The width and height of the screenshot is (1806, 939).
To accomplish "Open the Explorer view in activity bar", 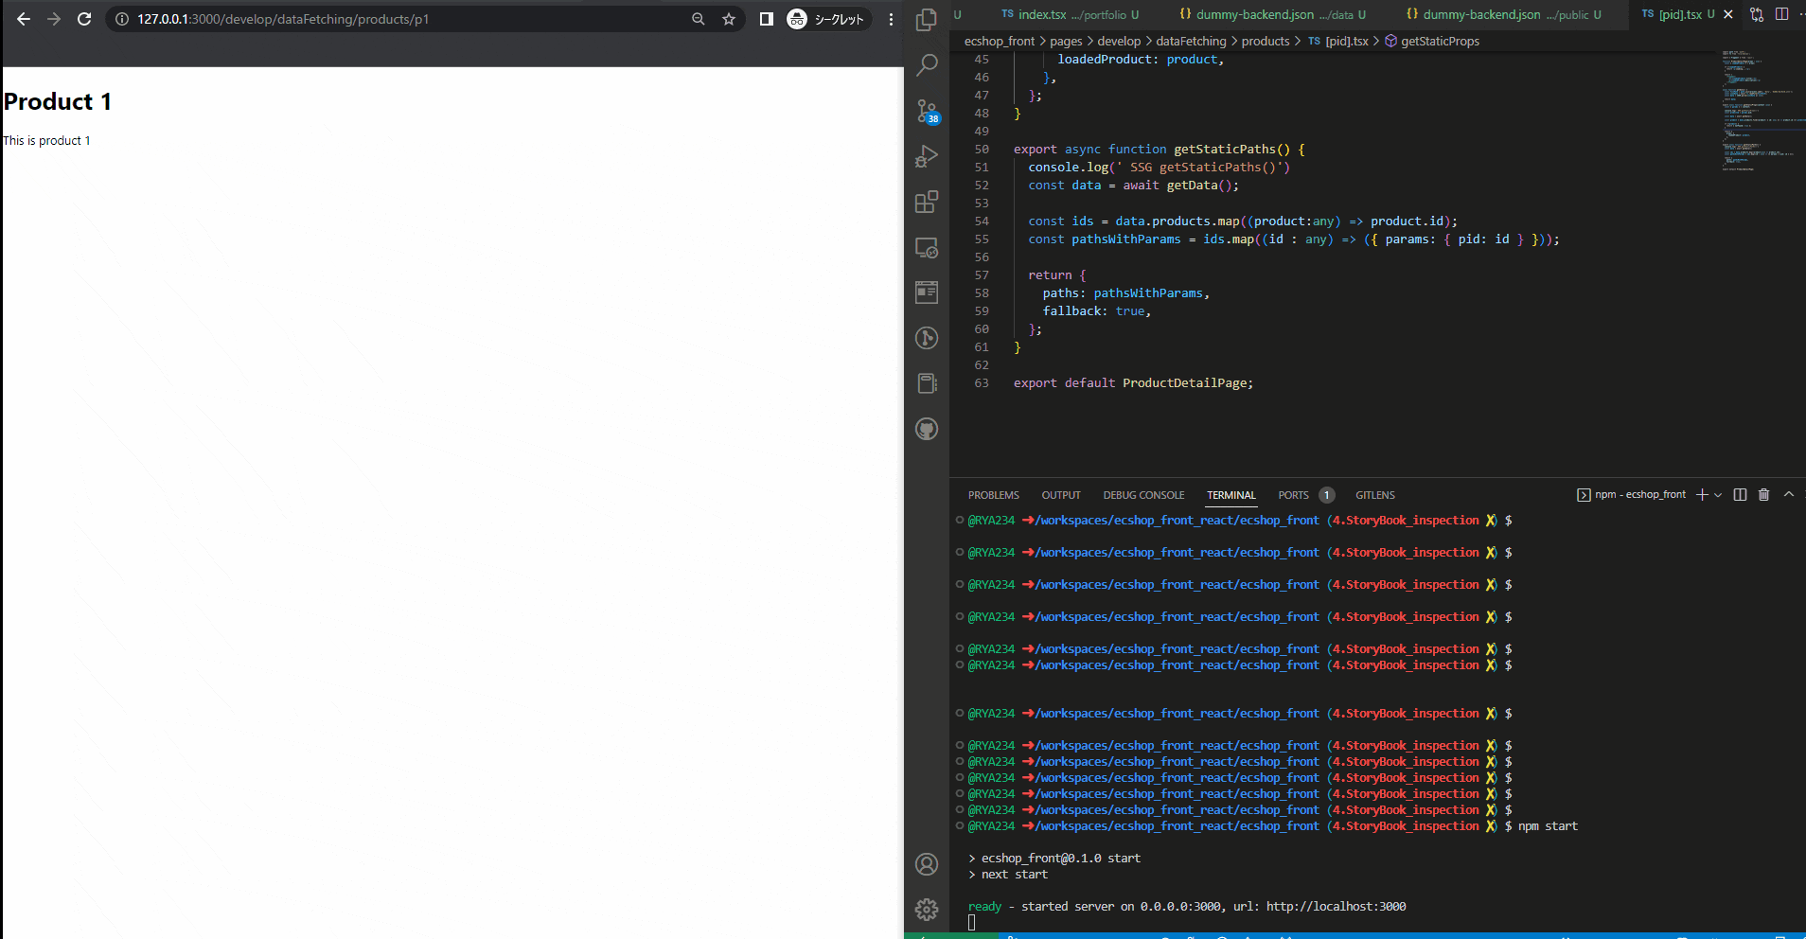I will pyautogui.click(x=927, y=20).
